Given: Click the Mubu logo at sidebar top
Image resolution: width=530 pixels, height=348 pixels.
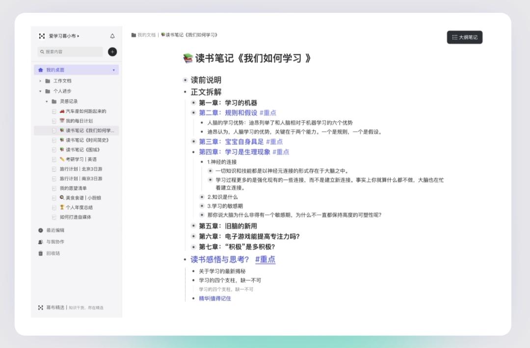Looking at the screenshot, I should coord(42,36).
